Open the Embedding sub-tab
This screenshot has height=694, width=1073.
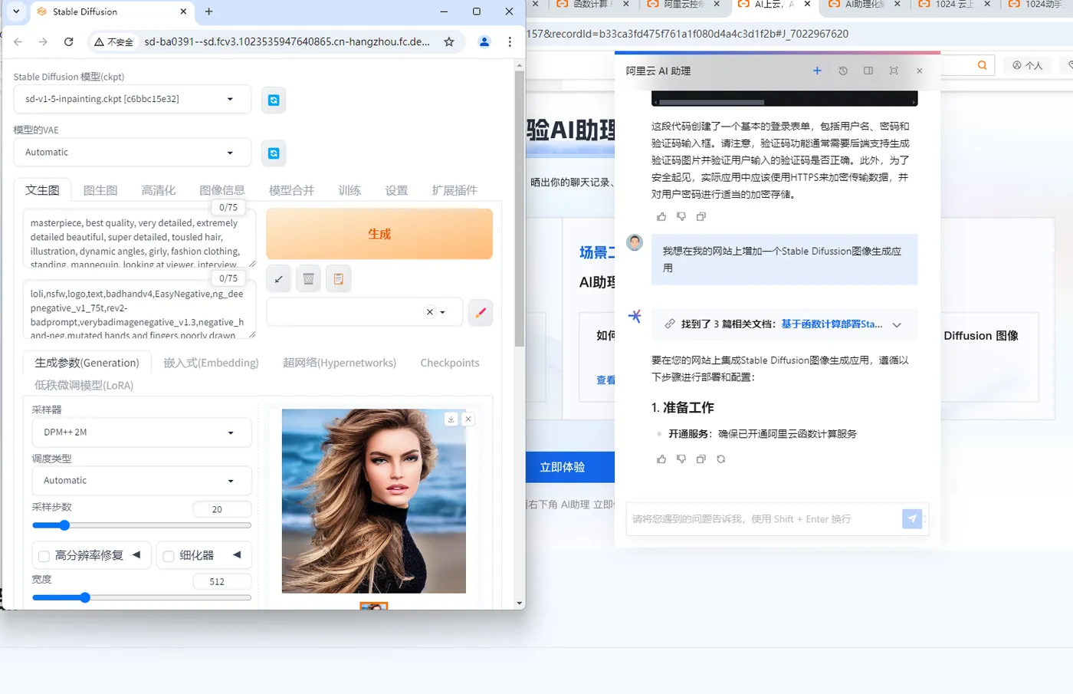(x=212, y=363)
